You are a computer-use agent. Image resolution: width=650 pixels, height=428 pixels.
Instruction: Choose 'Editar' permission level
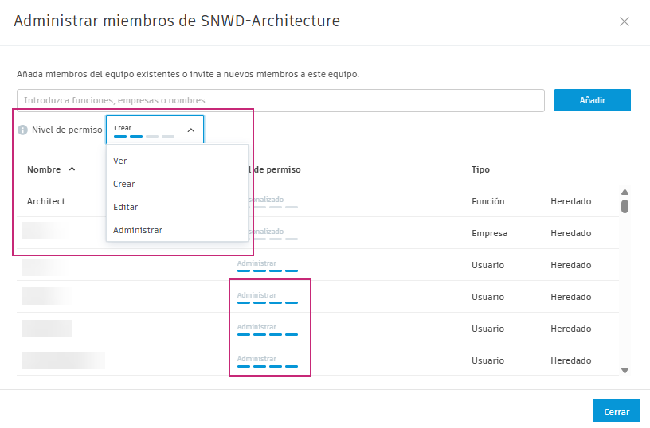click(126, 207)
